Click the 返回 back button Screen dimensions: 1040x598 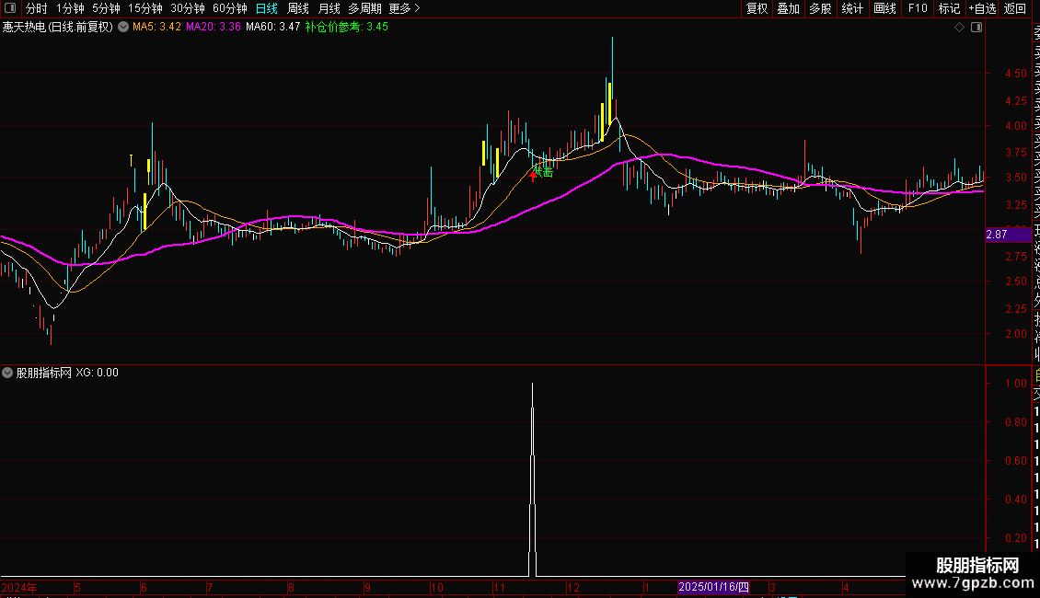[1015, 8]
